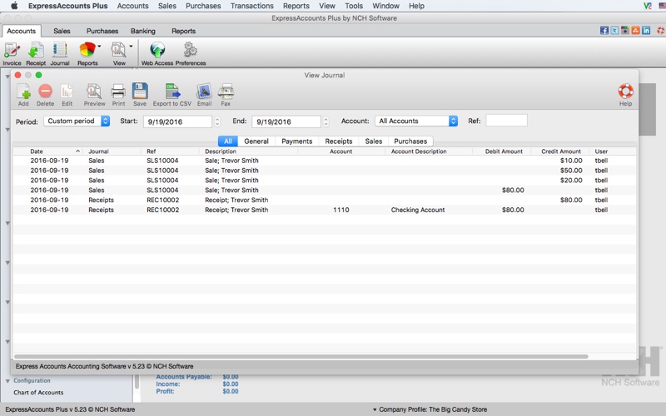Click the Receipt toolbar icon

click(x=36, y=53)
